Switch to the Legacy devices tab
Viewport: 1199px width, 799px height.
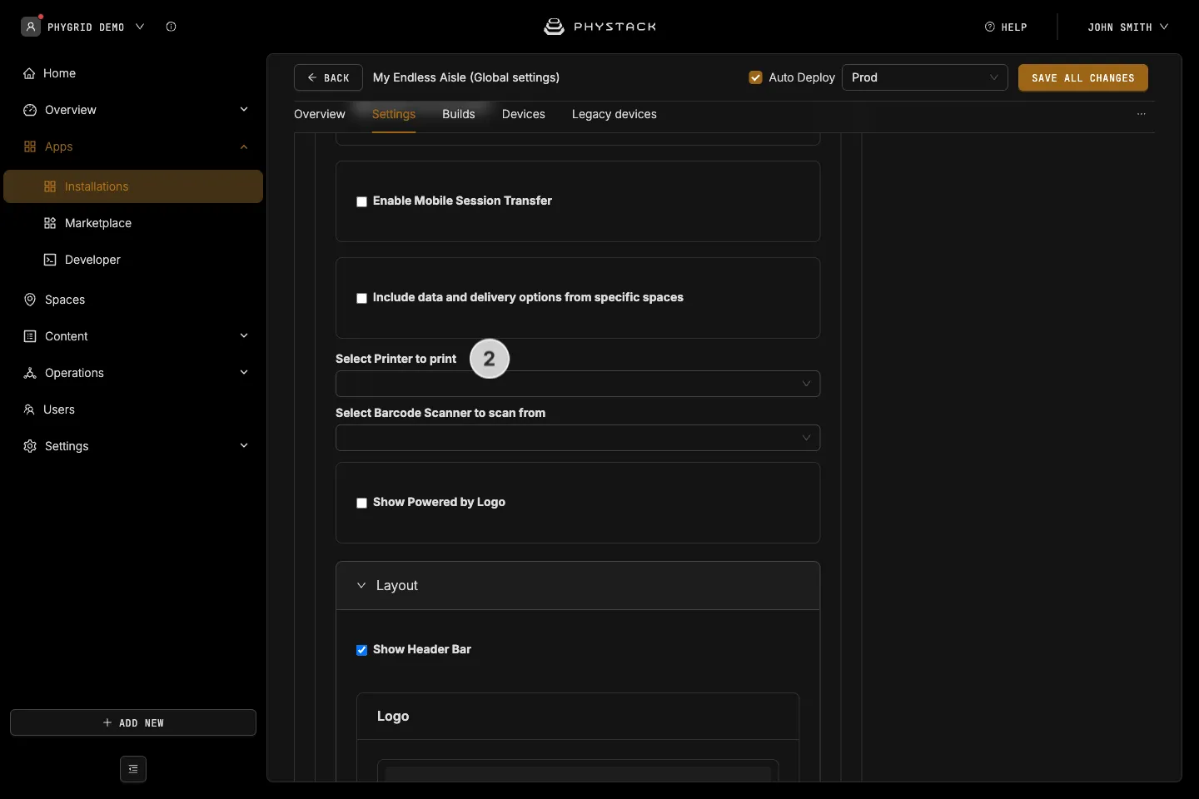614,114
